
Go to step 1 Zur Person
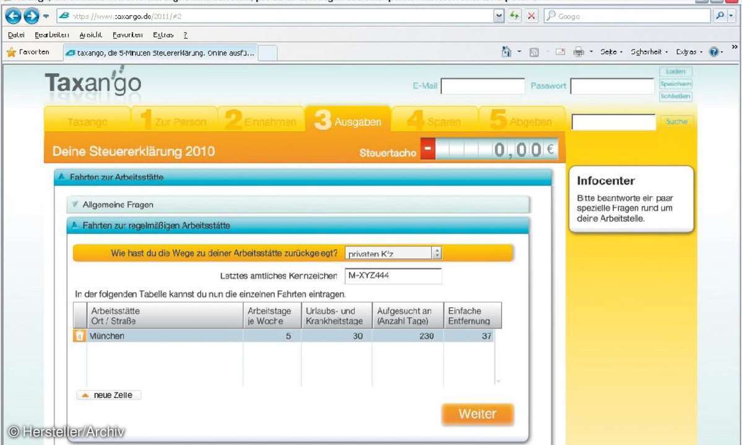(174, 121)
